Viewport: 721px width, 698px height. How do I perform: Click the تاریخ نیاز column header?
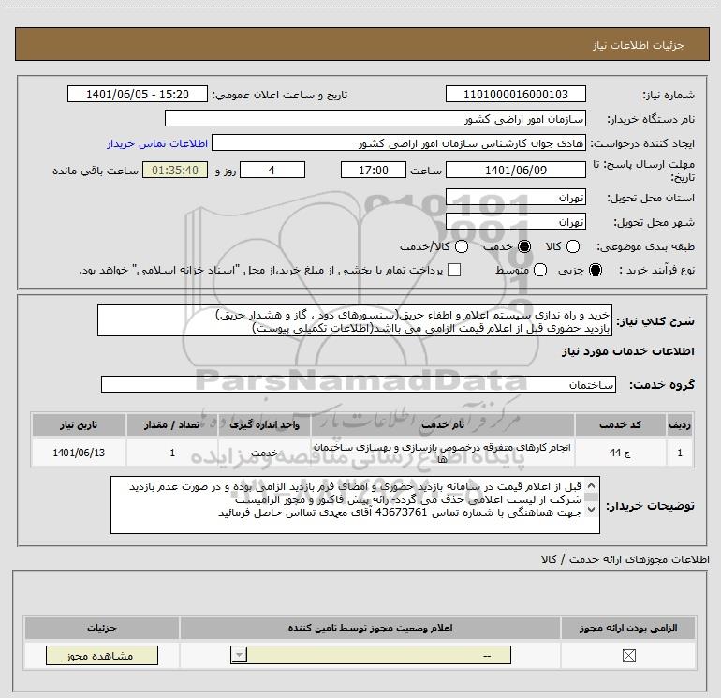(x=79, y=424)
